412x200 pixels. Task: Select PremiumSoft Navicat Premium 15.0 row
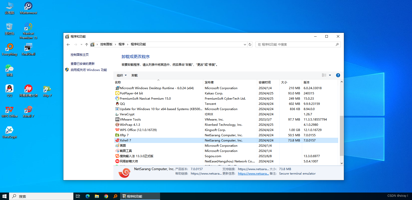pyautogui.click(x=226, y=99)
